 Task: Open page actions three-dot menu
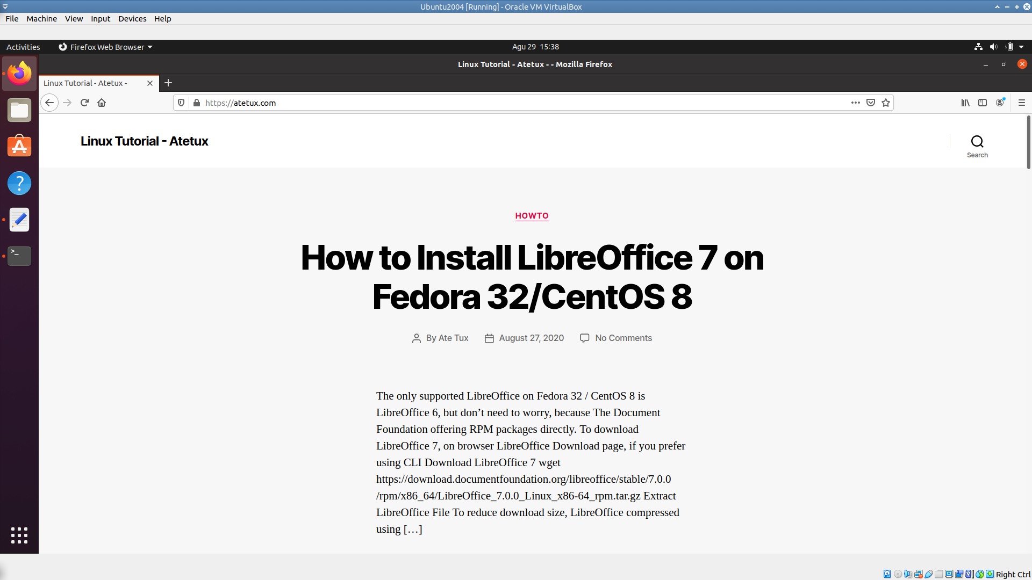point(856,103)
